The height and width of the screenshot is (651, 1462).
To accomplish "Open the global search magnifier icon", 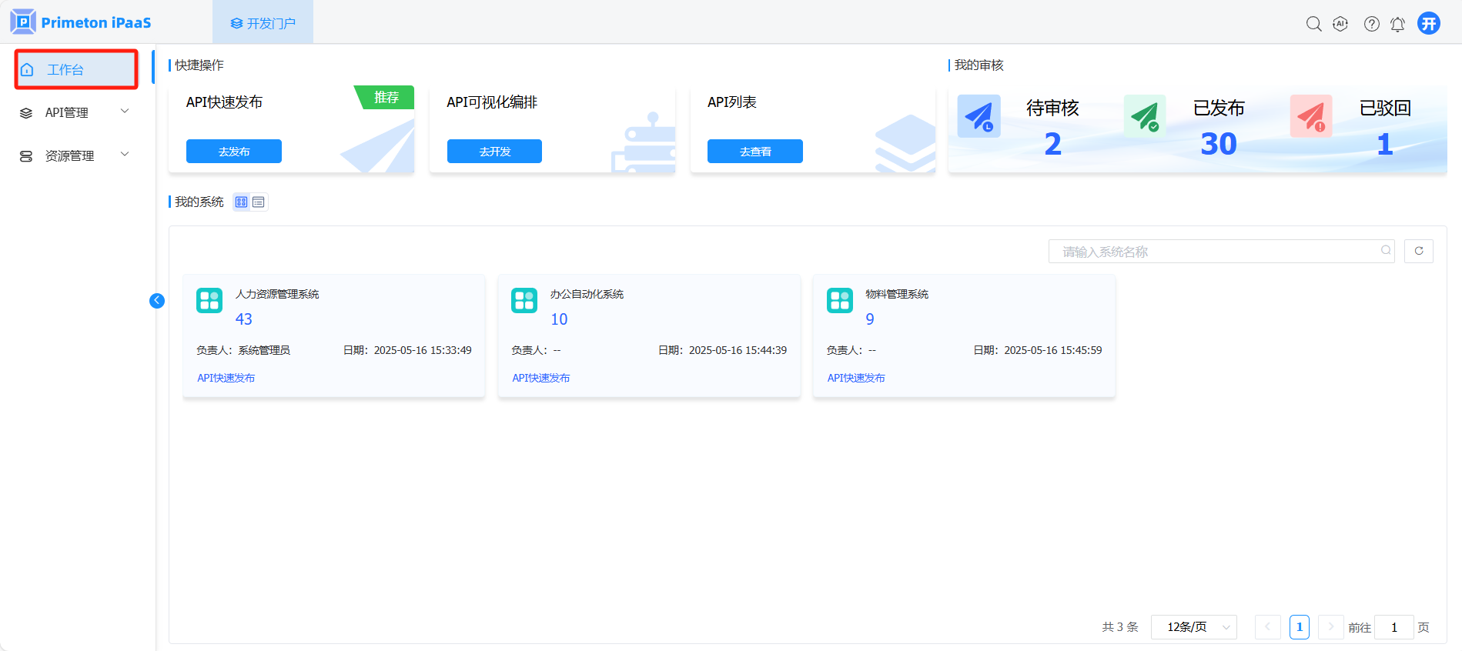I will tap(1313, 24).
